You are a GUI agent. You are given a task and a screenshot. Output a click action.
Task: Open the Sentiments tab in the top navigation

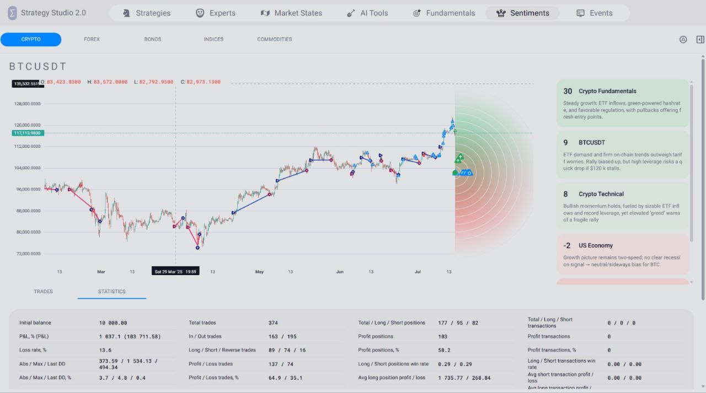point(522,13)
